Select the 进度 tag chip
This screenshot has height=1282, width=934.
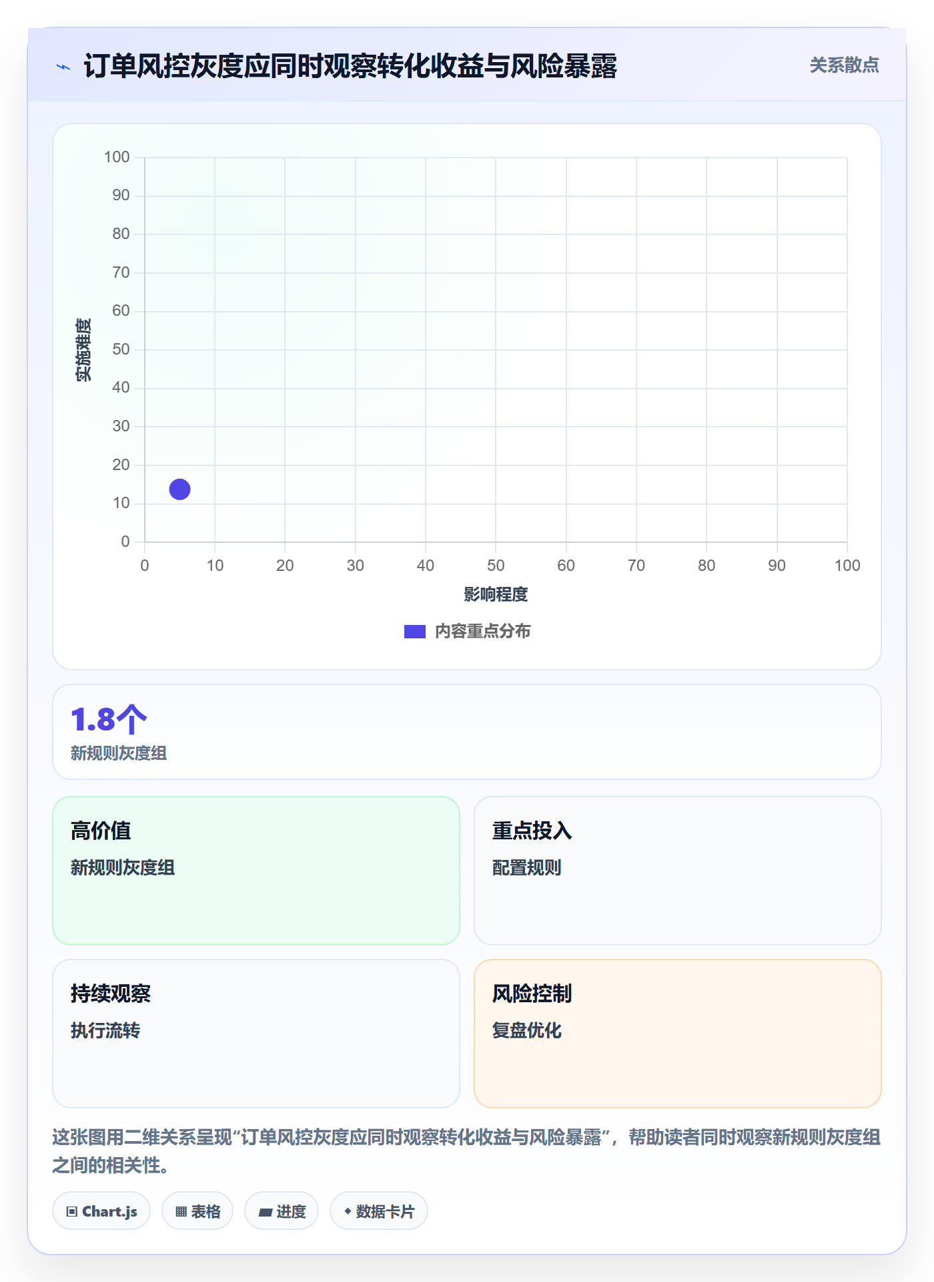click(282, 1211)
